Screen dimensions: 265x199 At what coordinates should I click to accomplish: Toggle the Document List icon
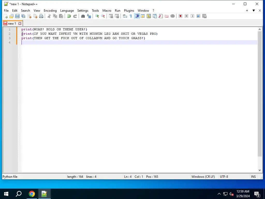155,16
